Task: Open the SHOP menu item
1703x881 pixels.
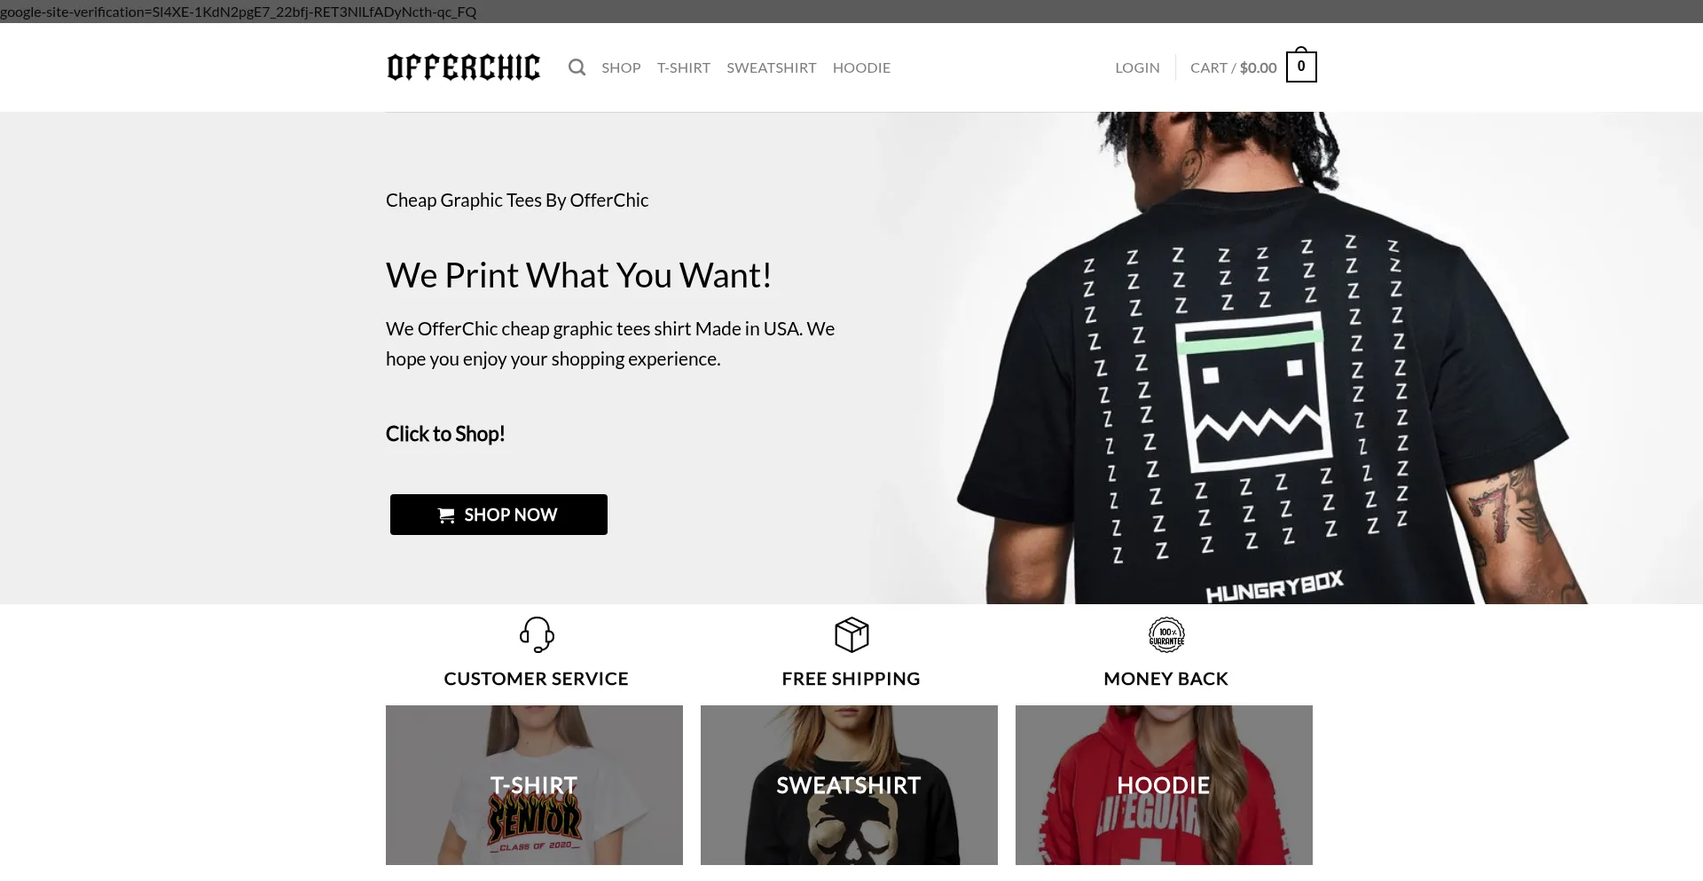Action: 621,67
